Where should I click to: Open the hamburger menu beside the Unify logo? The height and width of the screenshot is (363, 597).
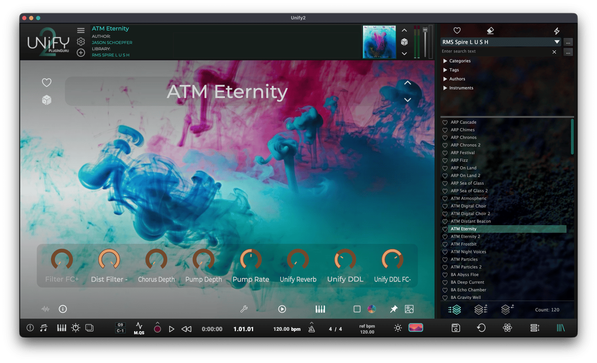81,31
